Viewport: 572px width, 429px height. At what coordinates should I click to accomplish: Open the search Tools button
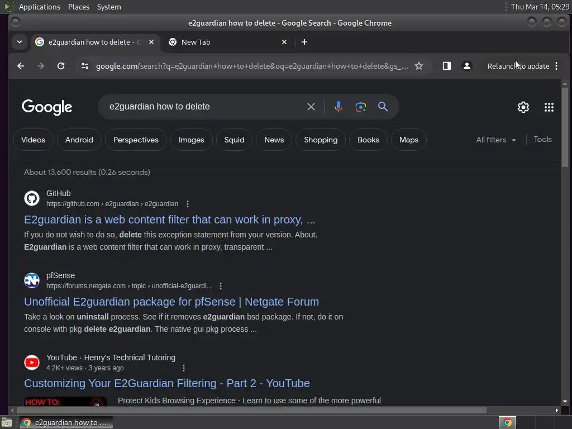click(542, 139)
